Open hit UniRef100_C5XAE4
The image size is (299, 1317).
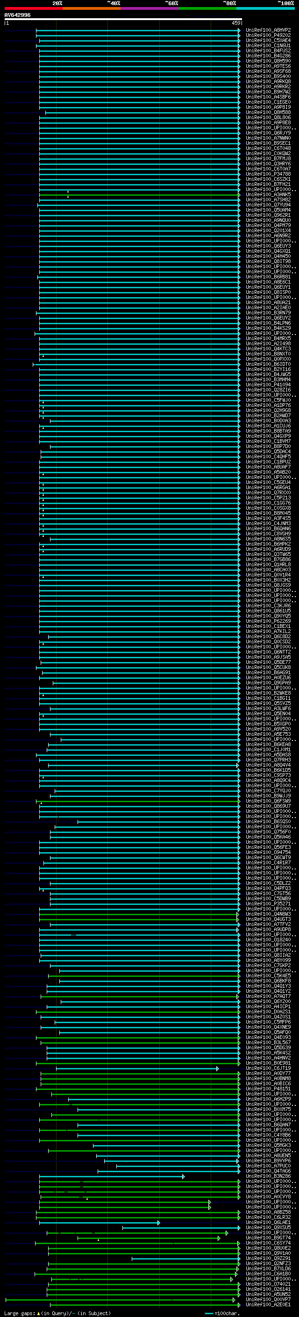pos(268,40)
